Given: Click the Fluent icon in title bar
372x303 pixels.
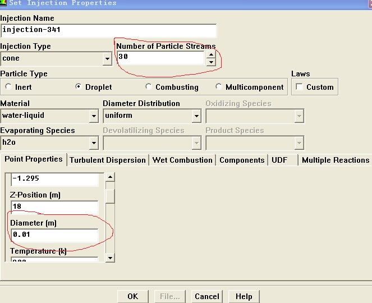Looking at the screenshot, I should (3, 3).
